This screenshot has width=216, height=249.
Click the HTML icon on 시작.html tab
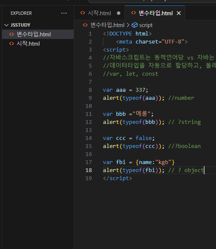[x=83, y=13]
